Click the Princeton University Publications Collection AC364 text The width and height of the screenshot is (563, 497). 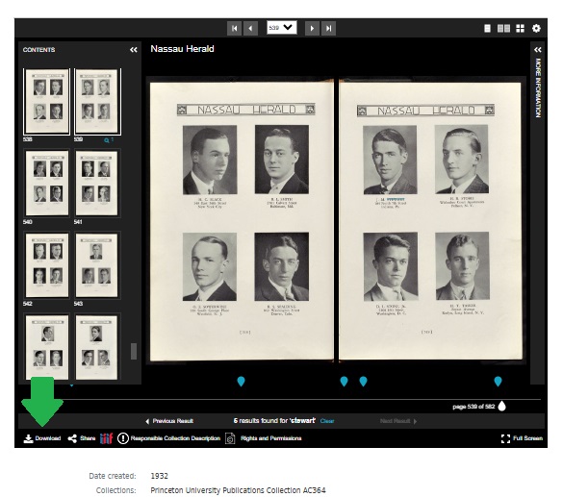coord(238,490)
